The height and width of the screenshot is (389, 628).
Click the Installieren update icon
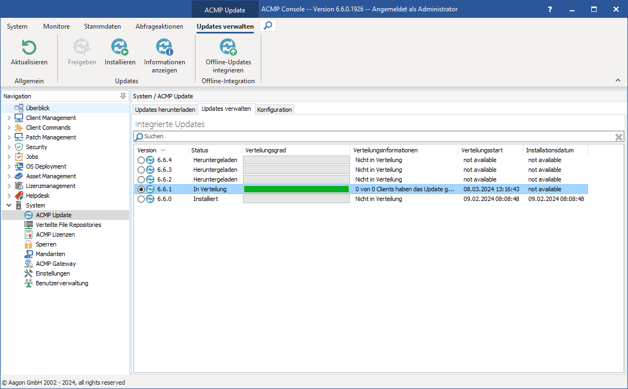pos(120,48)
